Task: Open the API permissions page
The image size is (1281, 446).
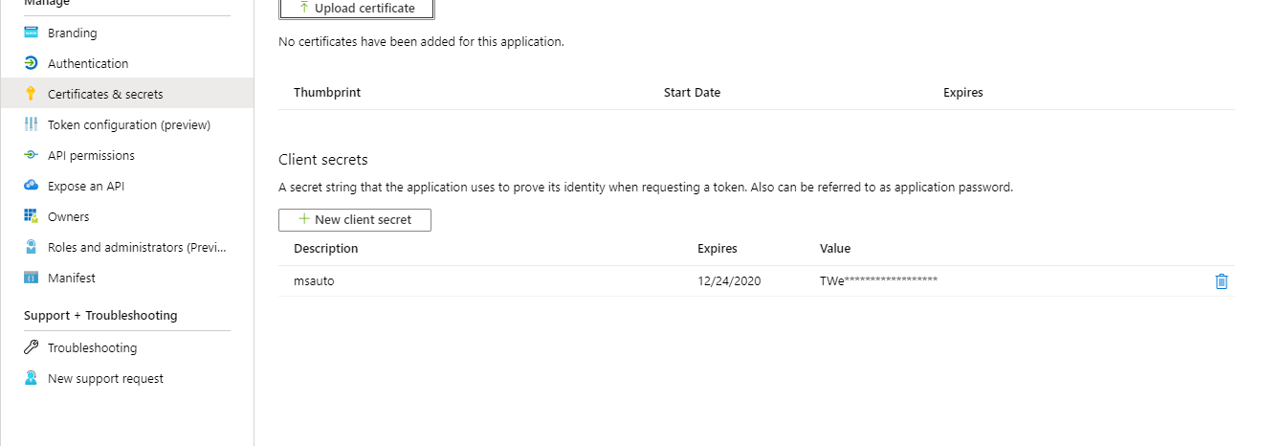Action: pyautogui.click(x=91, y=155)
